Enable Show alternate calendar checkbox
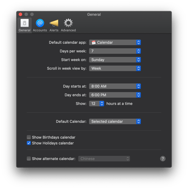This screenshot has height=189, width=188. [x=29, y=159]
